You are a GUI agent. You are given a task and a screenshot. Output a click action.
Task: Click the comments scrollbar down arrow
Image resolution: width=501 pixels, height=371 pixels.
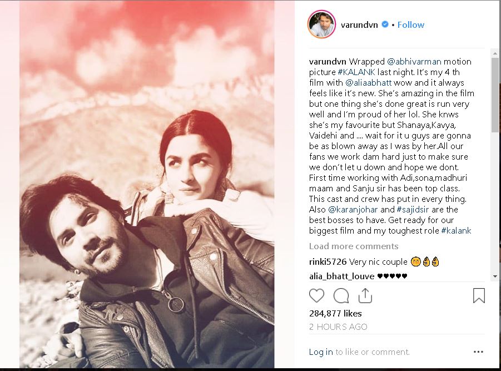495,277
